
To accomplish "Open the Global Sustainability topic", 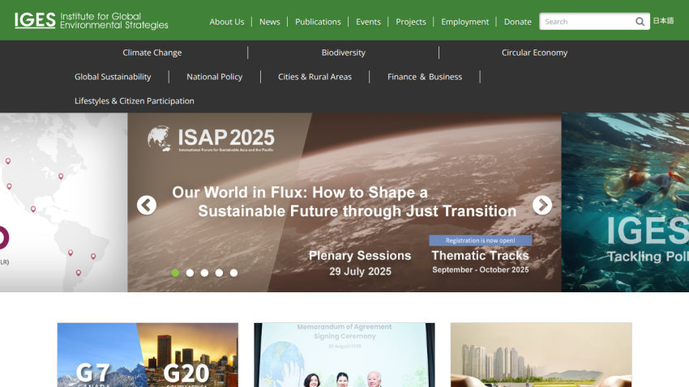I will (x=113, y=77).
